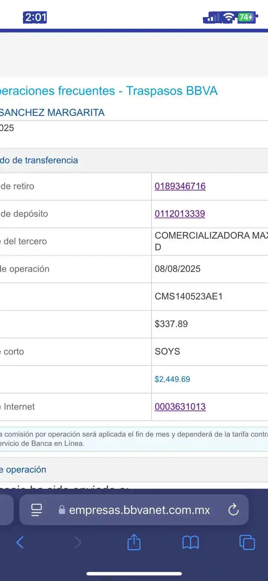Tap the $337.89 amount cell
This screenshot has height=581, width=268.
(x=171, y=324)
